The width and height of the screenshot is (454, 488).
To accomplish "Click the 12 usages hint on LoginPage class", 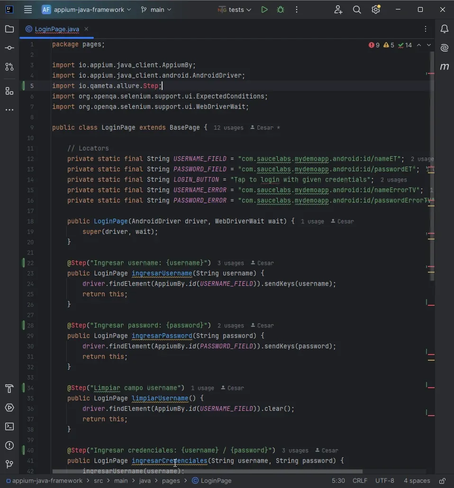I will pos(228,128).
